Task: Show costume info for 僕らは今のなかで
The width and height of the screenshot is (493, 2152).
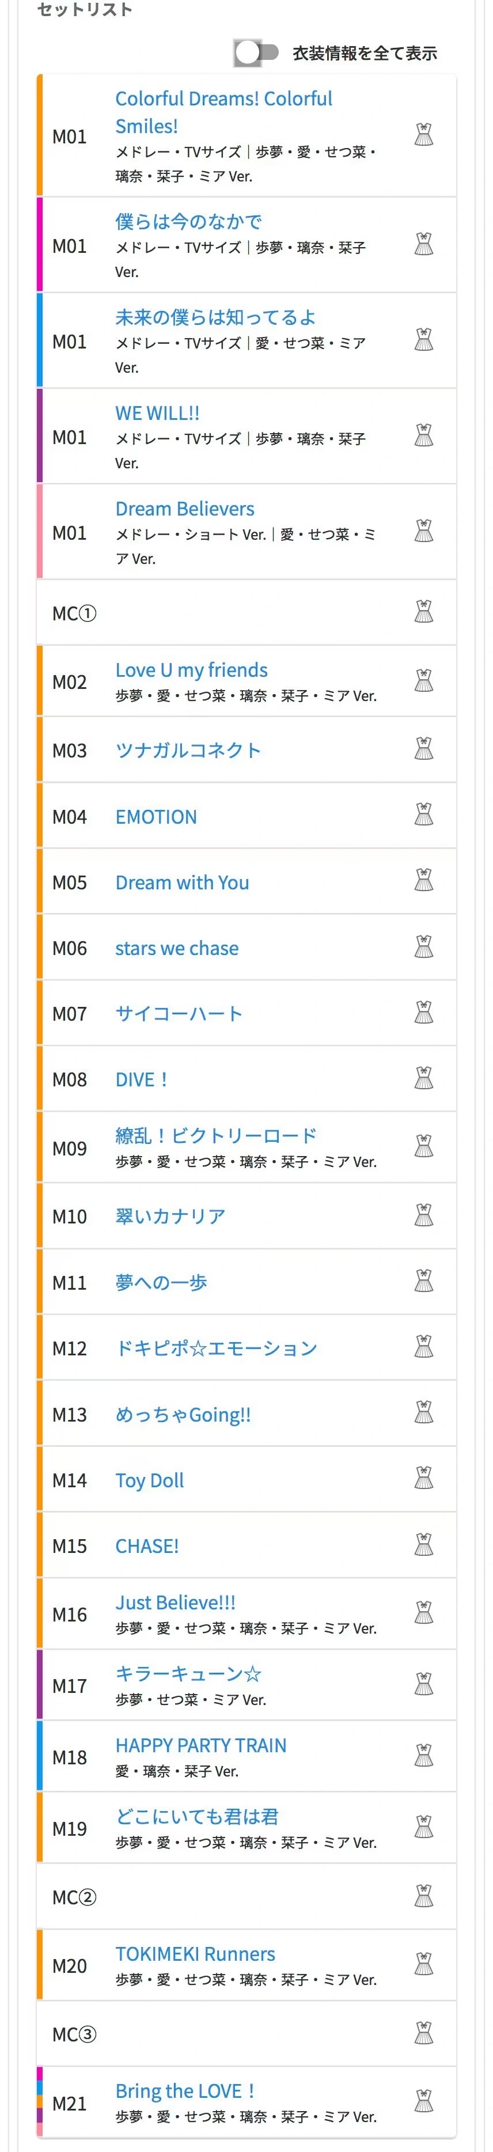Action: tap(424, 244)
